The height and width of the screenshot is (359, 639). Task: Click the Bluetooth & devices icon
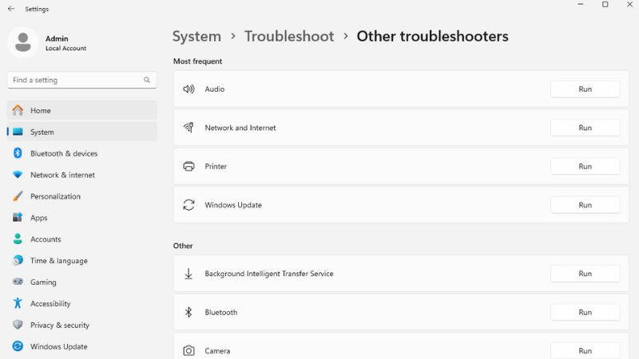click(18, 153)
